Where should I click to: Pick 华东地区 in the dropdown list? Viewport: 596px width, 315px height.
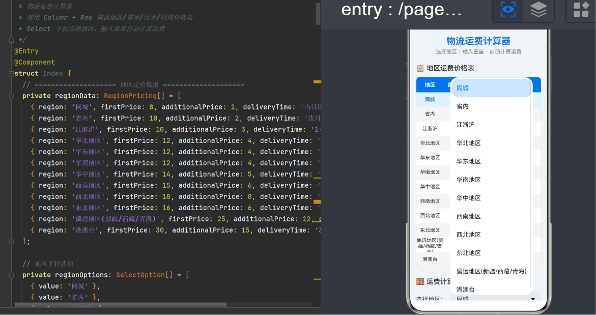click(x=491, y=161)
